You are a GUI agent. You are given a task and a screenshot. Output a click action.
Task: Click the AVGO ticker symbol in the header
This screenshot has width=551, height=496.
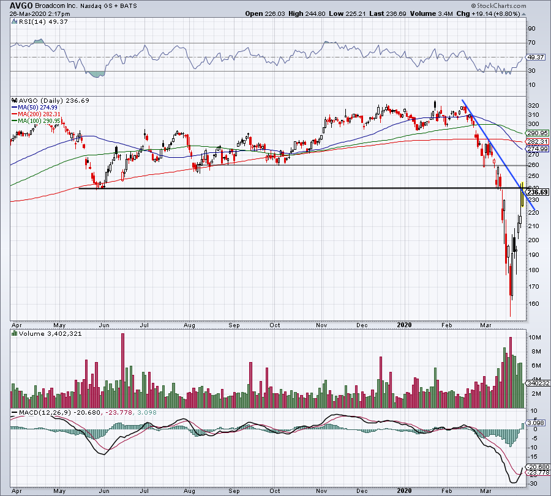pos(21,6)
